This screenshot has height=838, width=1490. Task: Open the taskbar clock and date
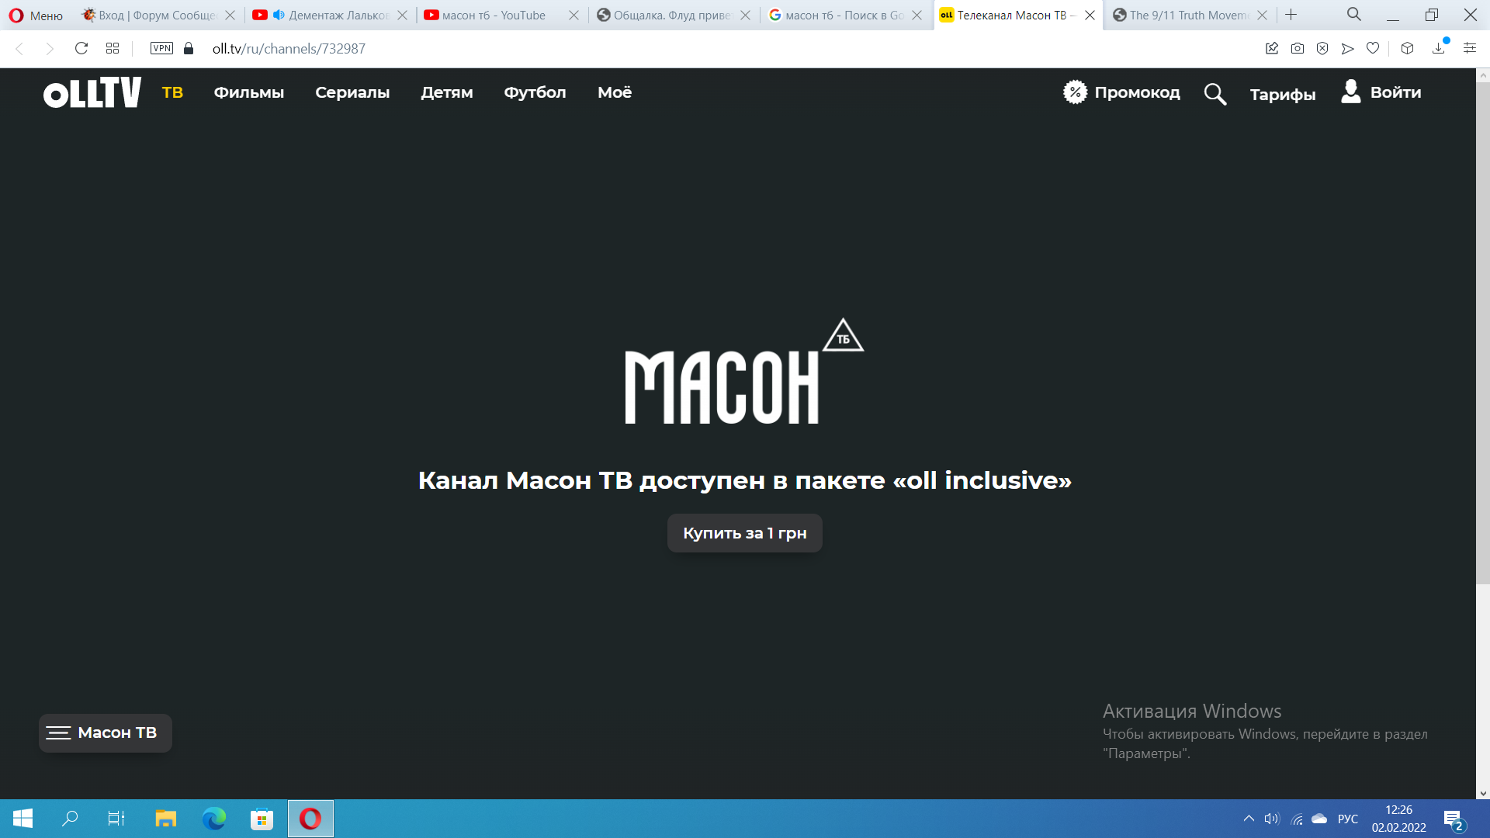[1398, 819]
